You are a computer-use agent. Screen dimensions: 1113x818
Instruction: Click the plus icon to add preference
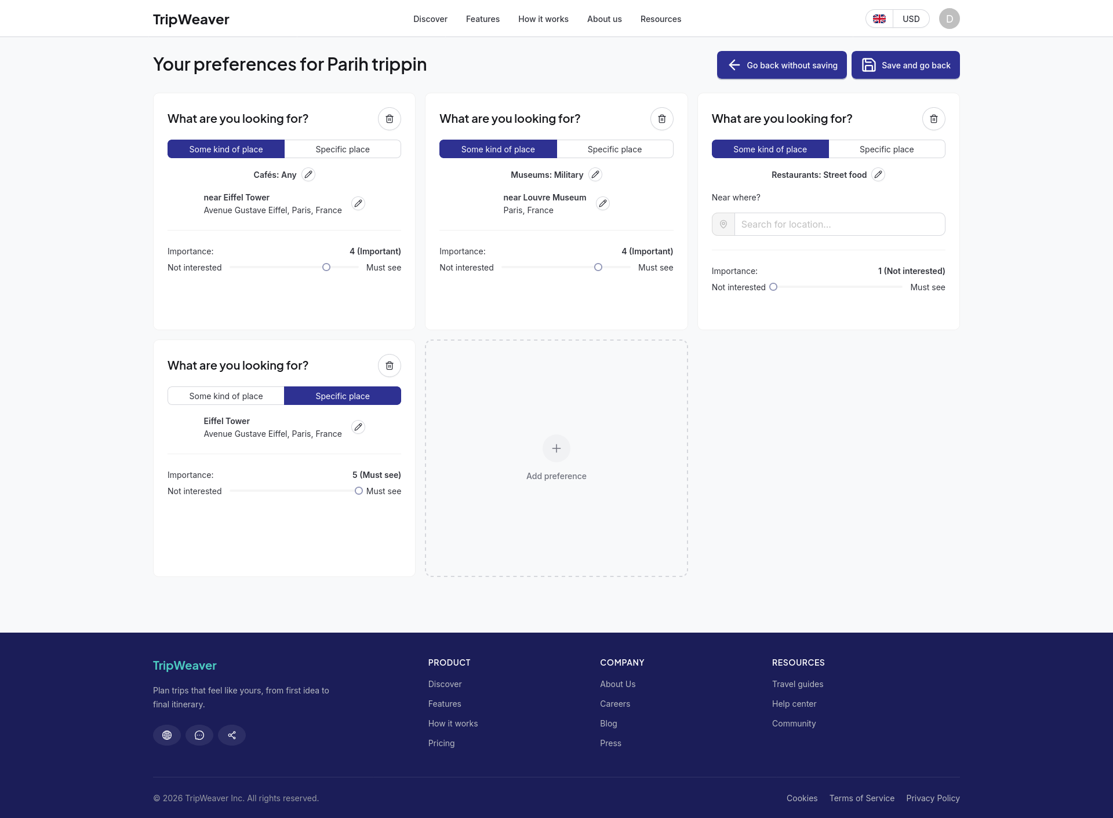pyautogui.click(x=556, y=448)
